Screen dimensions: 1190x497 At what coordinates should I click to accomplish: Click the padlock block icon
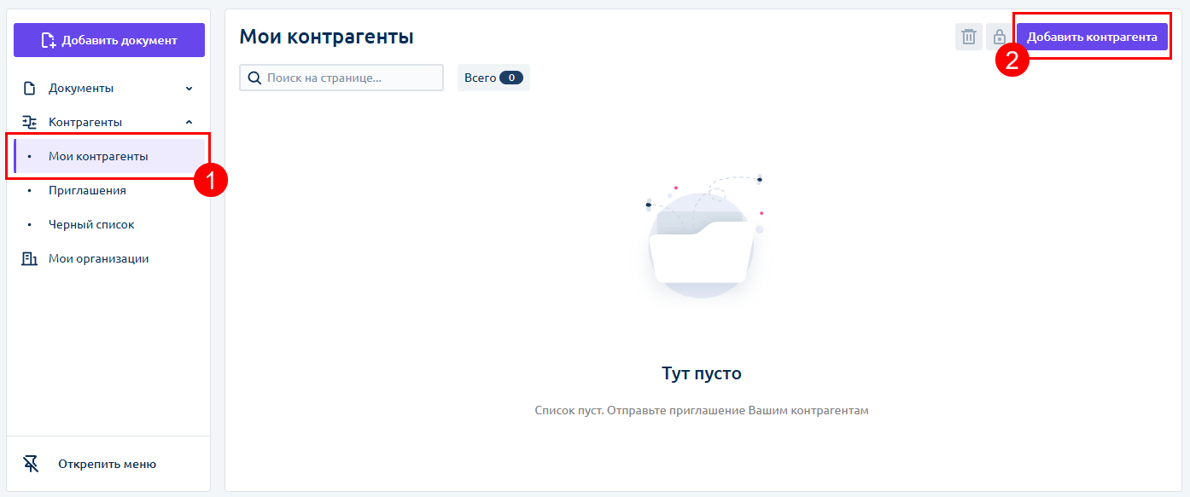pos(999,37)
